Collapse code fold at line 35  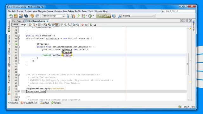coord(19,47)
